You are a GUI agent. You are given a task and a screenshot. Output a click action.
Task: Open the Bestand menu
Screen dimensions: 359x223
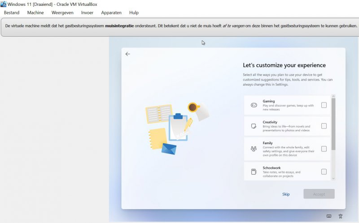tap(12, 13)
